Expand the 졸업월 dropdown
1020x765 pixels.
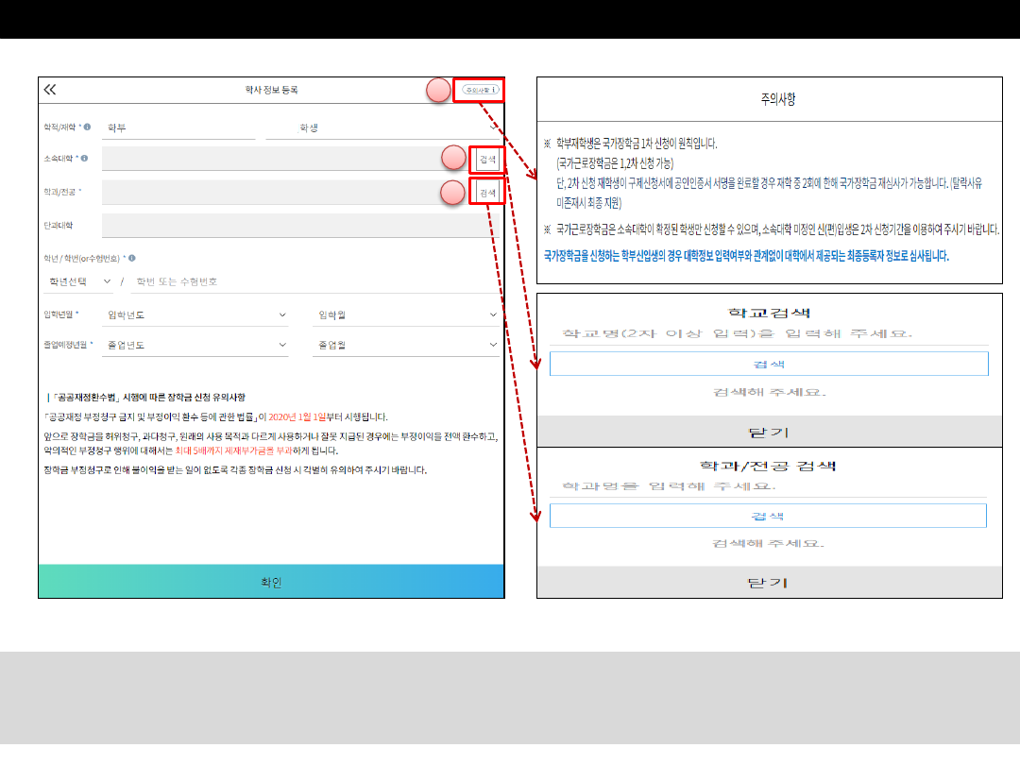pyautogui.click(x=406, y=346)
